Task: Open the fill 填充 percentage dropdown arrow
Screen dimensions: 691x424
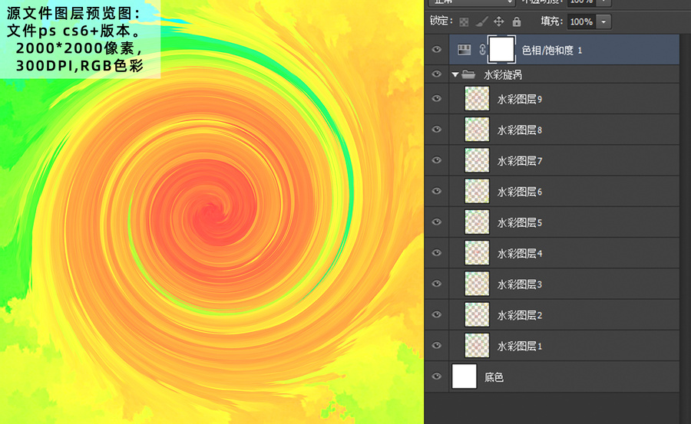Action: pyautogui.click(x=603, y=21)
